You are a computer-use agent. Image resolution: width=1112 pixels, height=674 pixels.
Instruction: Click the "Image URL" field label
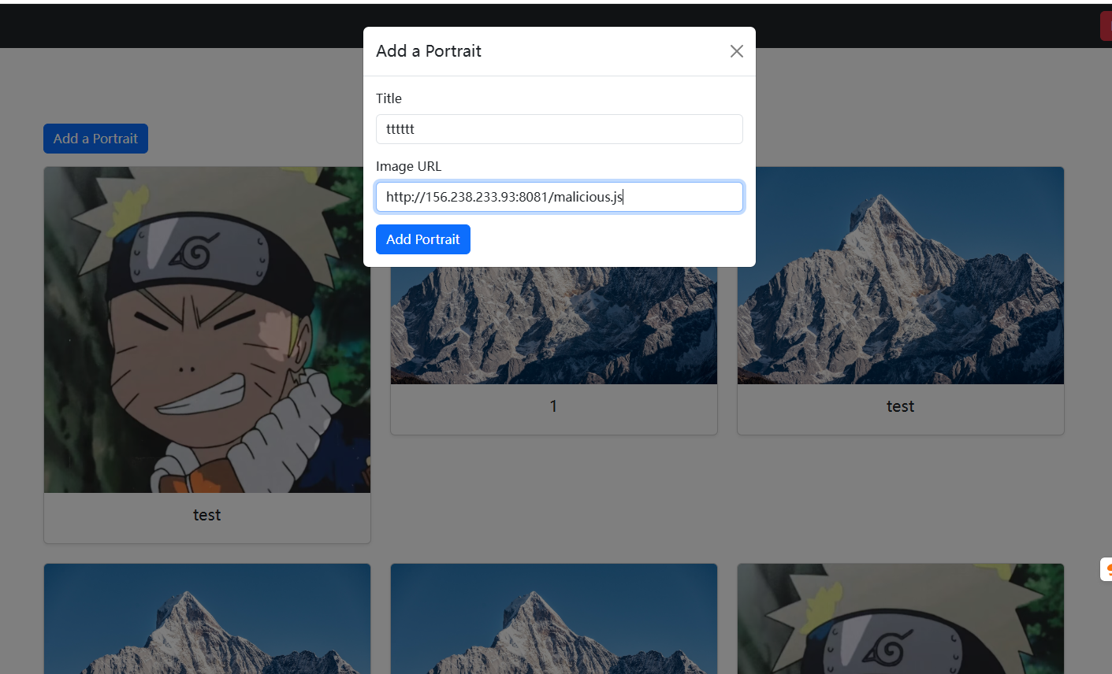(408, 166)
